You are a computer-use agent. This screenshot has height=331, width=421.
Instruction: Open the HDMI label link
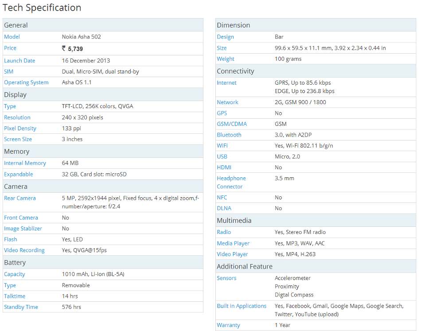tap(224, 167)
